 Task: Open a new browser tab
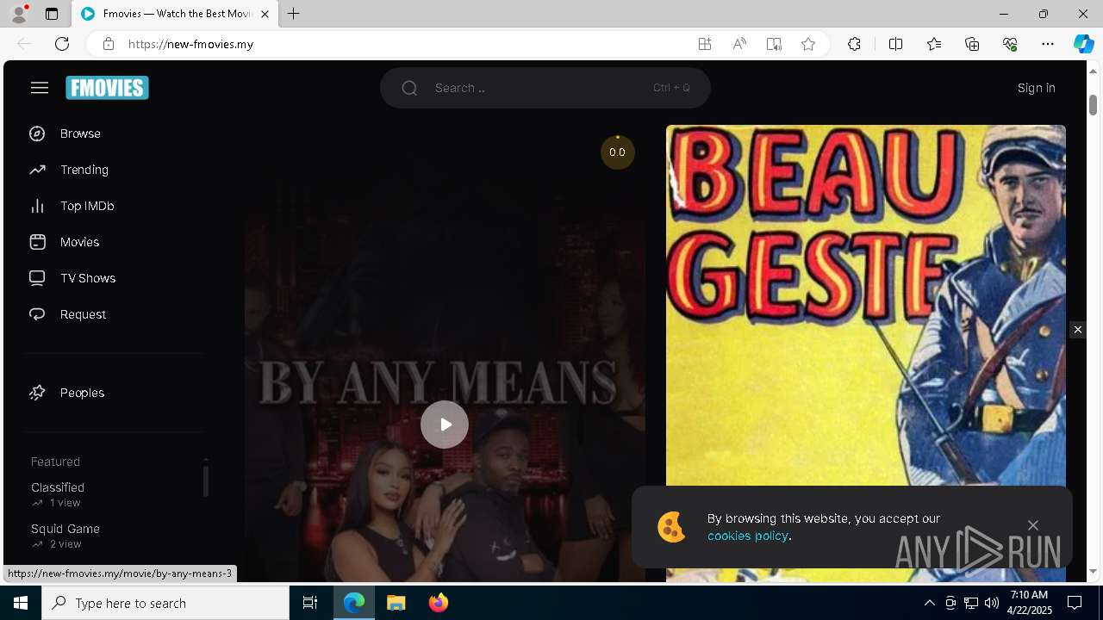pyautogui.click(x=294, y=14)
